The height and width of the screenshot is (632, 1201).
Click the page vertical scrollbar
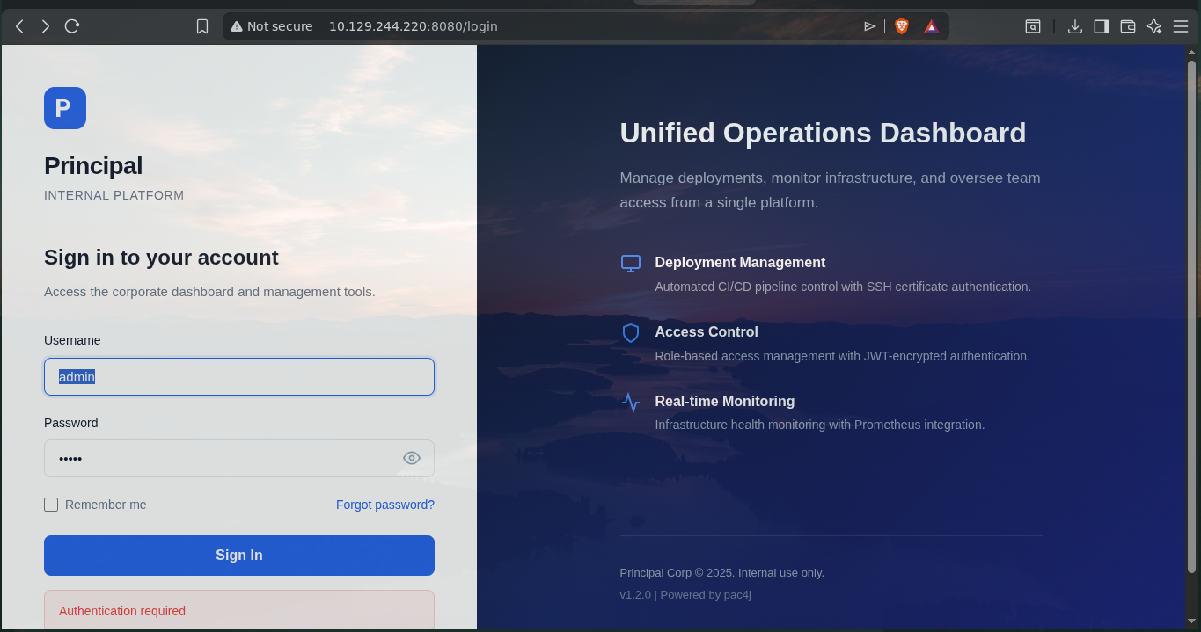tap(1192, 316)
